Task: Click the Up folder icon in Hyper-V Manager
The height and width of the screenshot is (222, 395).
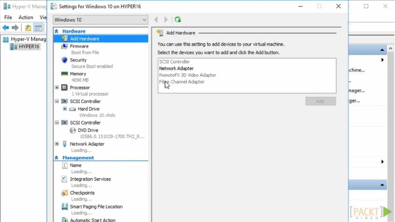Action: point(28,28)
